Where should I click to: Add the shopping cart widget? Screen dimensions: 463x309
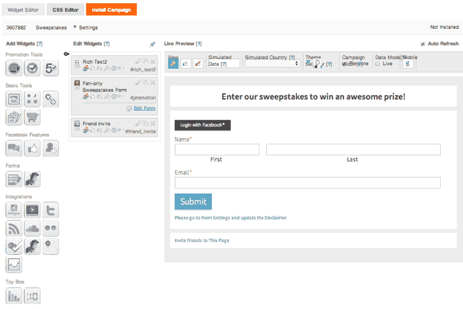tap(32, 117)
